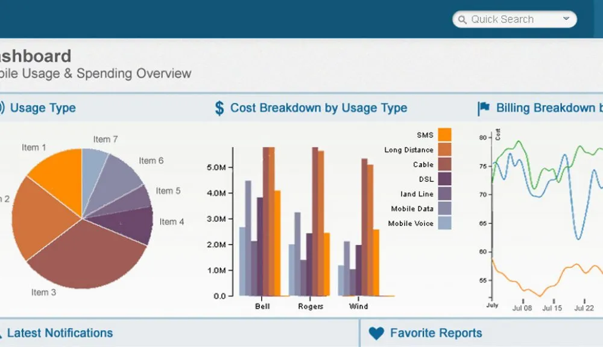The width and height of the screenshot is (603, 347).
Task: Select the Rogers bar group label
Action: [311, 306]
